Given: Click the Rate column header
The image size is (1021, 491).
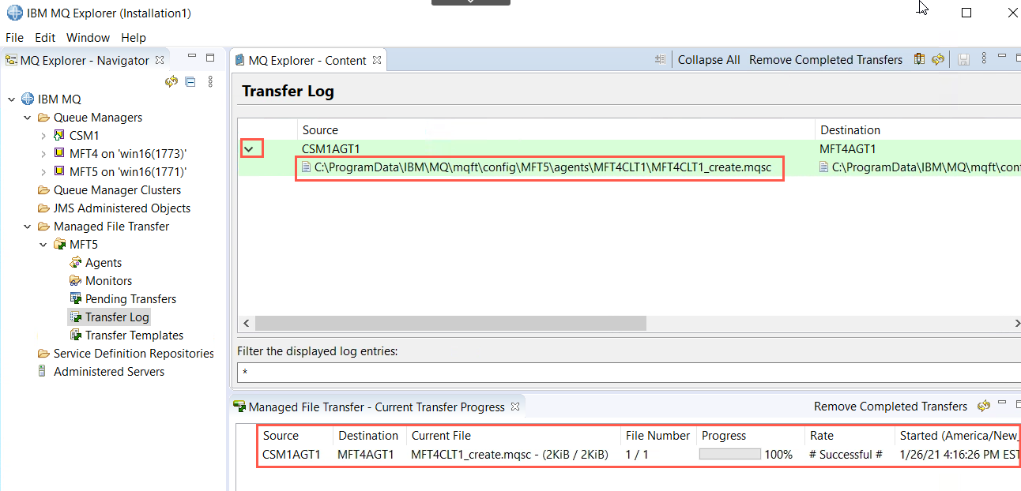Looking at the screenshot, I should coord(821,436).
